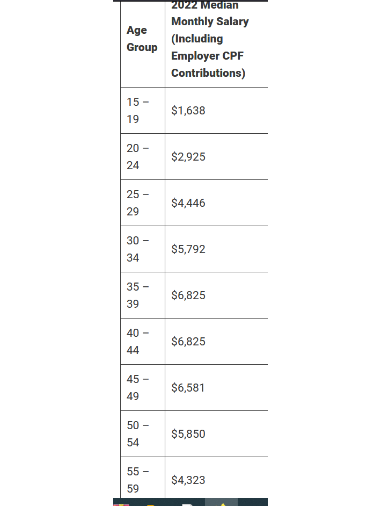Click the $5,792 salary value

[188, 249]
